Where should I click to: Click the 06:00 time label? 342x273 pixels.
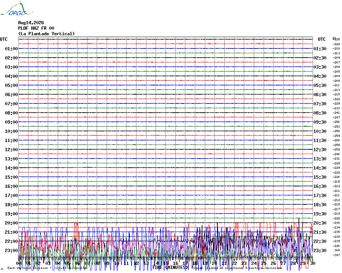[11, 94]
